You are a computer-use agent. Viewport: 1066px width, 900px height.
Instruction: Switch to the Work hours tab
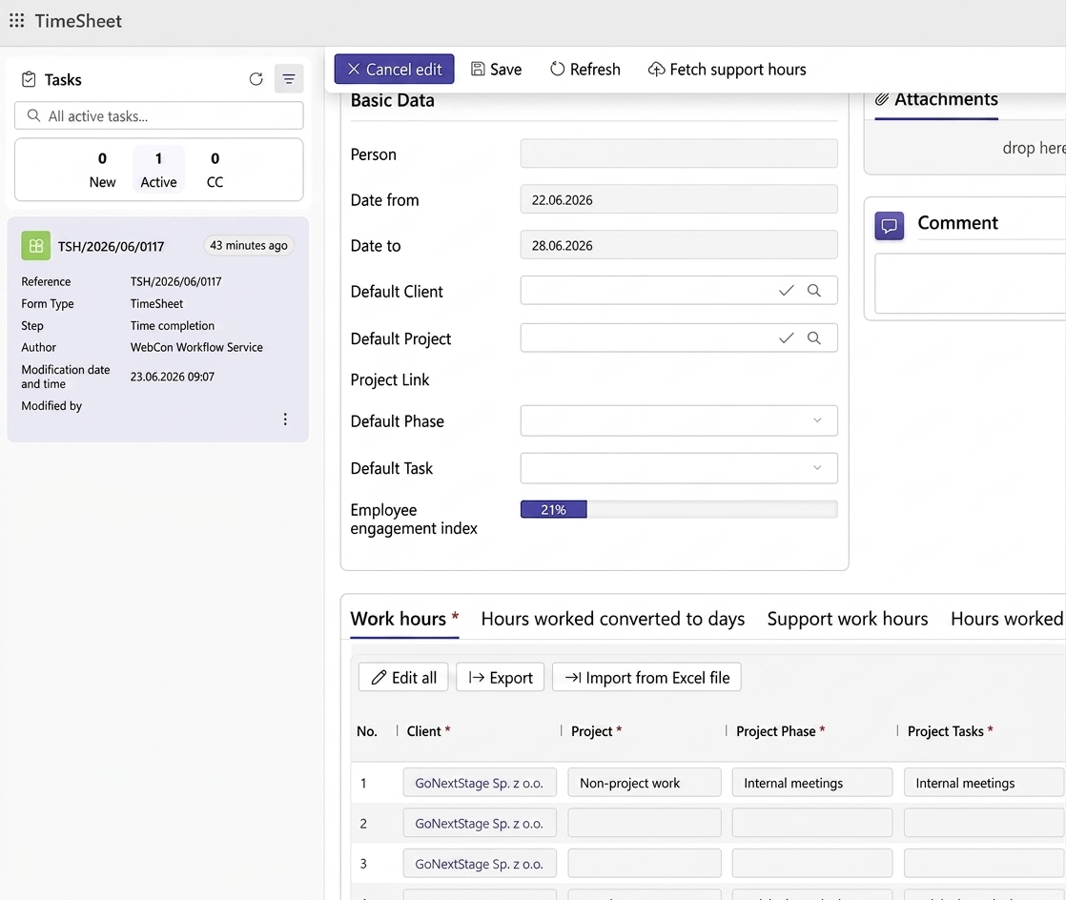click(404, 620)
